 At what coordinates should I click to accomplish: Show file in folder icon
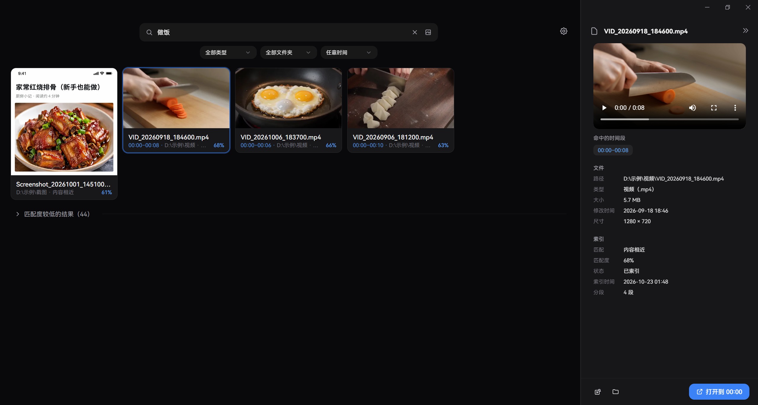point(615,392)
